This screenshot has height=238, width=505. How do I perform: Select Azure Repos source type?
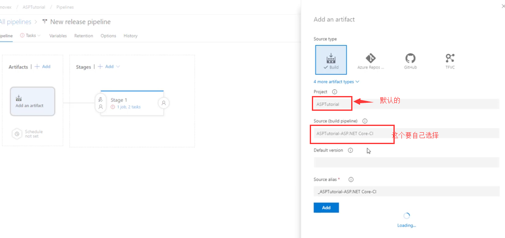[x=370, y=61]
